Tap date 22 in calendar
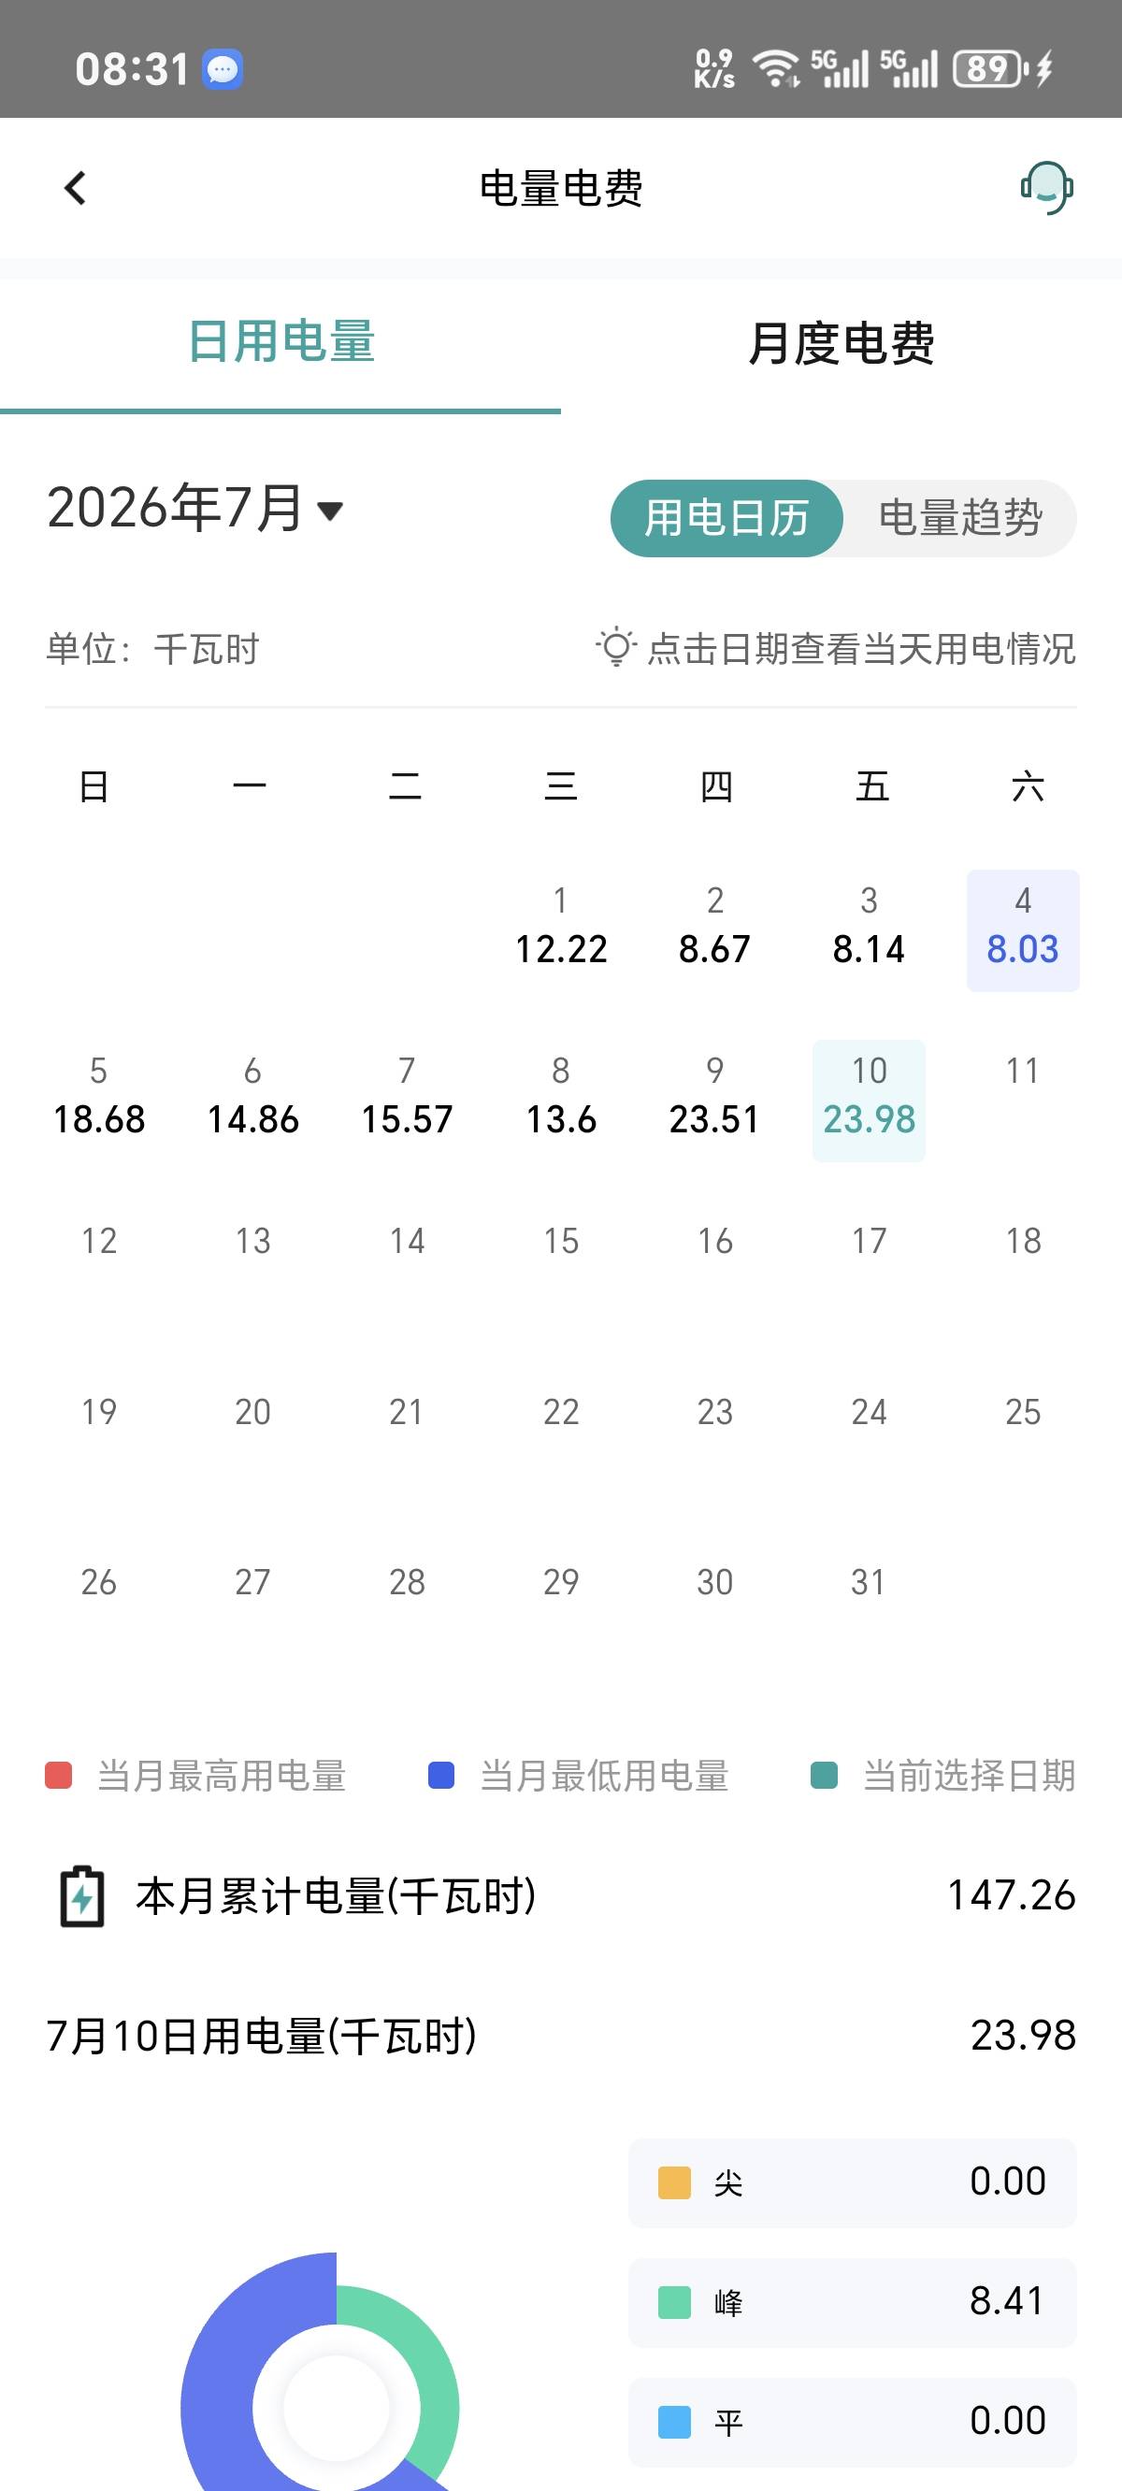 point(561,1413)
